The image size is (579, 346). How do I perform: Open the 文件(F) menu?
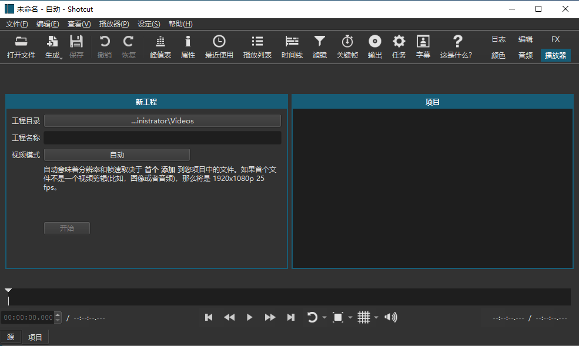click(16, 24)
